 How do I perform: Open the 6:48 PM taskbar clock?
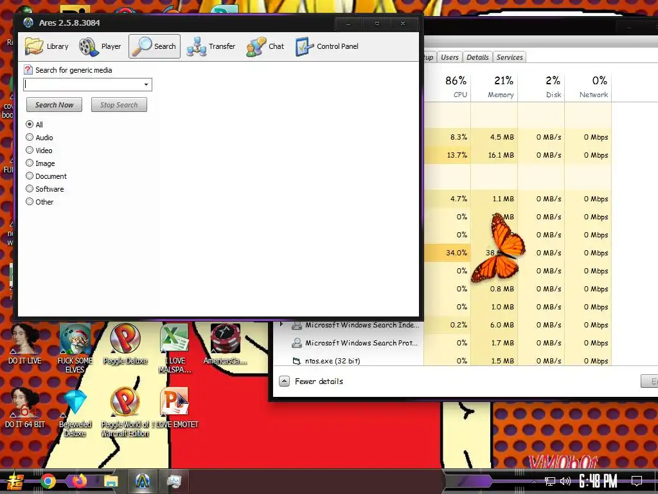click(x=598, y=481)
